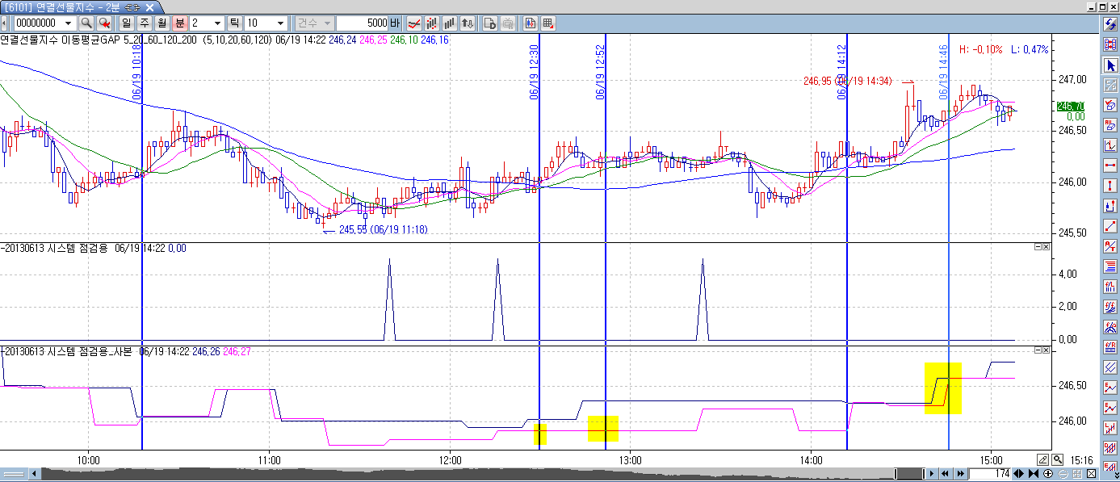Minimize the bottom indicator pane
This screenshot has width=1120, height=482.
[1038, 350]
